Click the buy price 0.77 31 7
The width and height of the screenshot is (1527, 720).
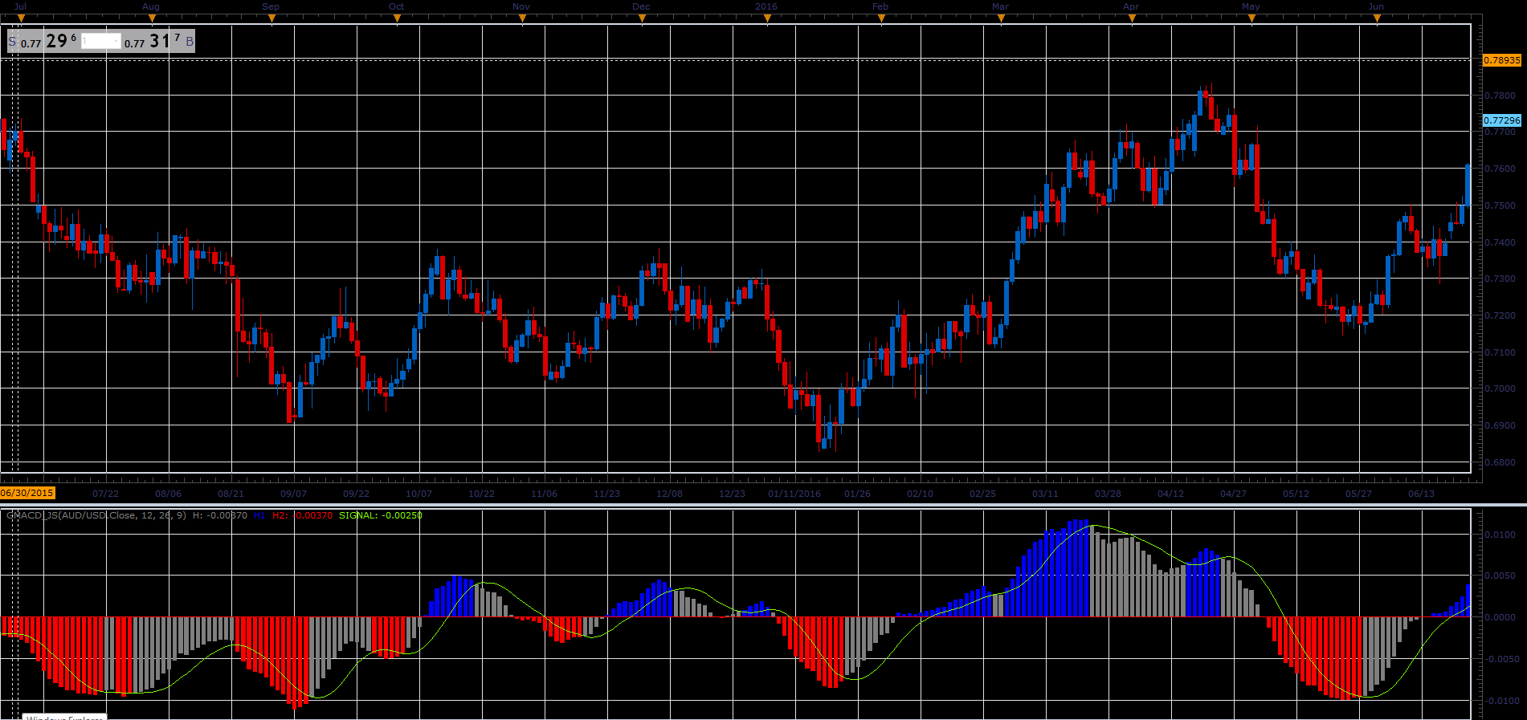(x=153, y=41)
